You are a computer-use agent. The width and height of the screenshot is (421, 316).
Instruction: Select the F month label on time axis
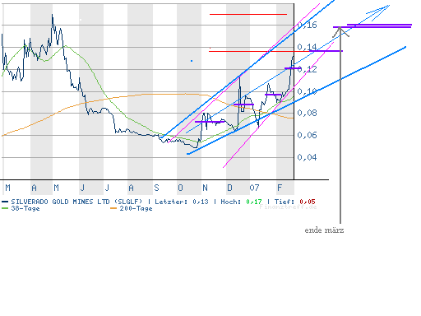(280, 188)
